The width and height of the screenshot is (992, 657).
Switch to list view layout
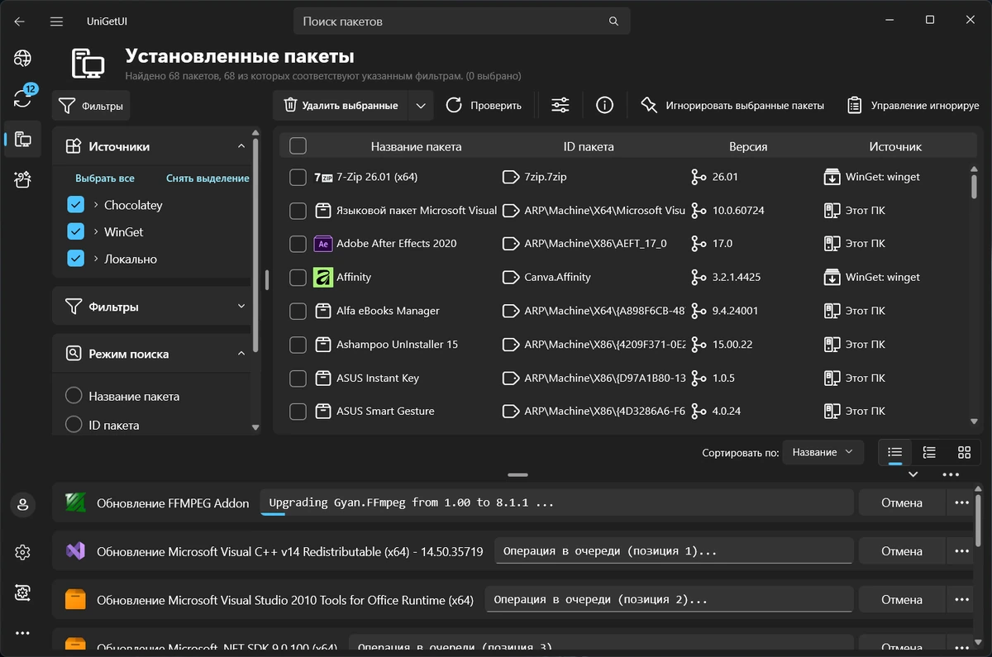pos(894,452)
